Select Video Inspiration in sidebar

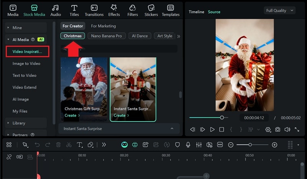tap(27, 51)
